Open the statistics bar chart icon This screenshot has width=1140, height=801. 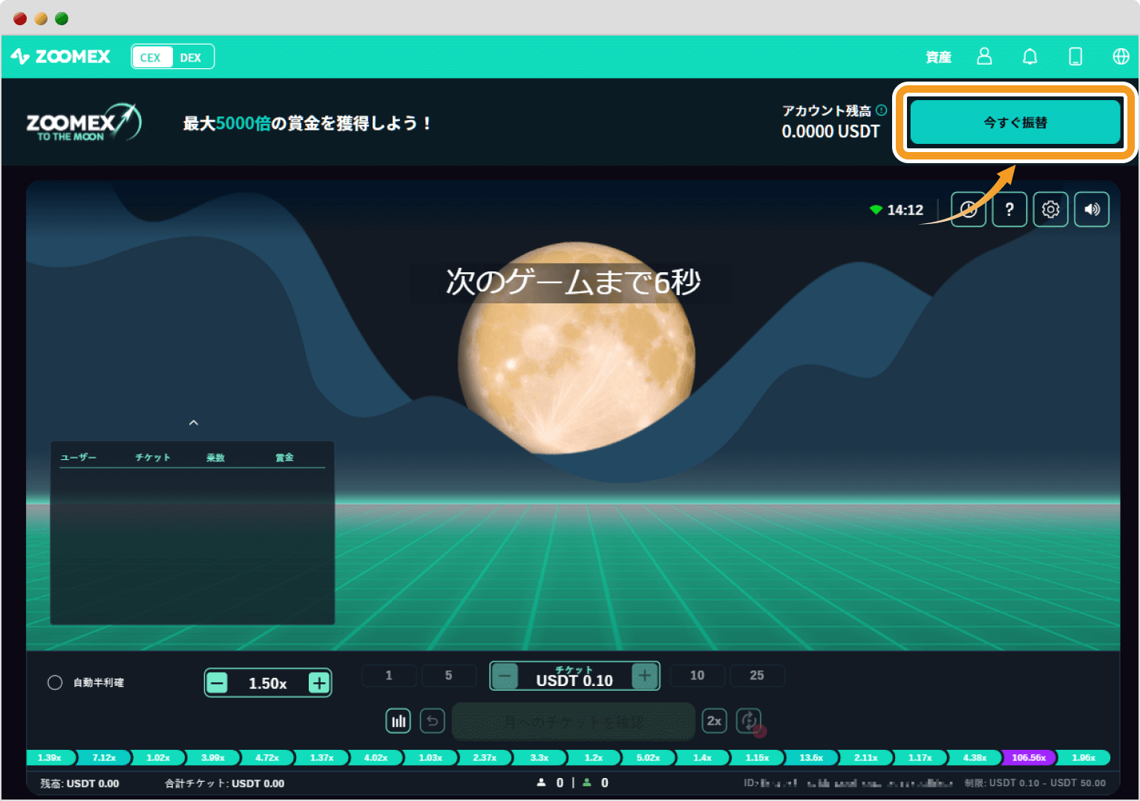[x=398, y=720]
